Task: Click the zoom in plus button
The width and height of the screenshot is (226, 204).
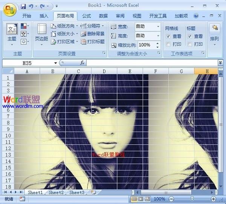Action: 213,199
